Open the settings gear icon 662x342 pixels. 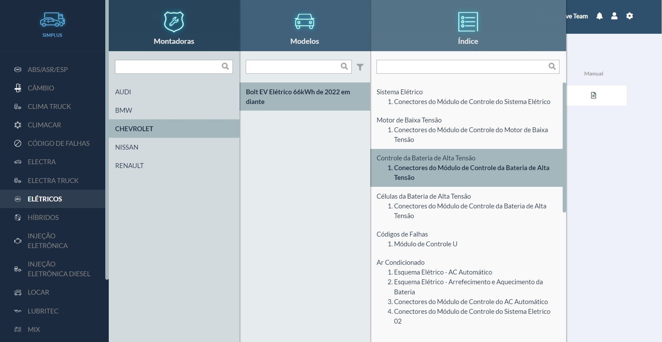629,16
